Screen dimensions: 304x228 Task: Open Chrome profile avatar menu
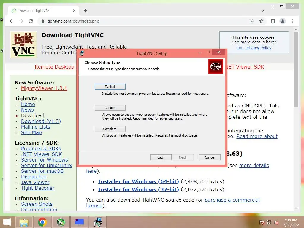point(283,21)
